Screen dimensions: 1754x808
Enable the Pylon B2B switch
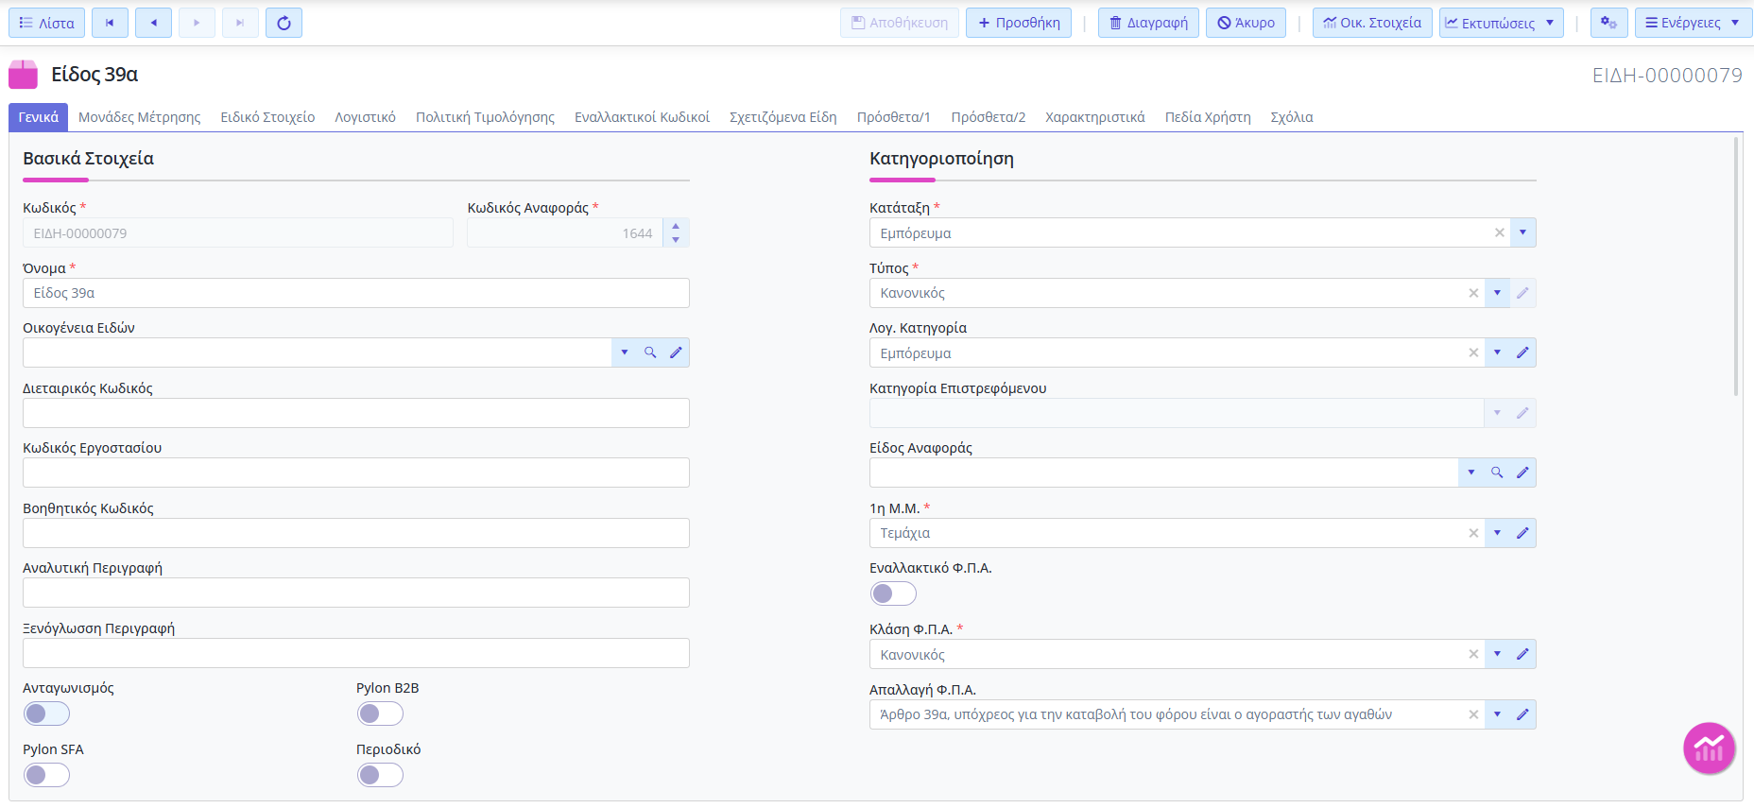click(380, 713)
